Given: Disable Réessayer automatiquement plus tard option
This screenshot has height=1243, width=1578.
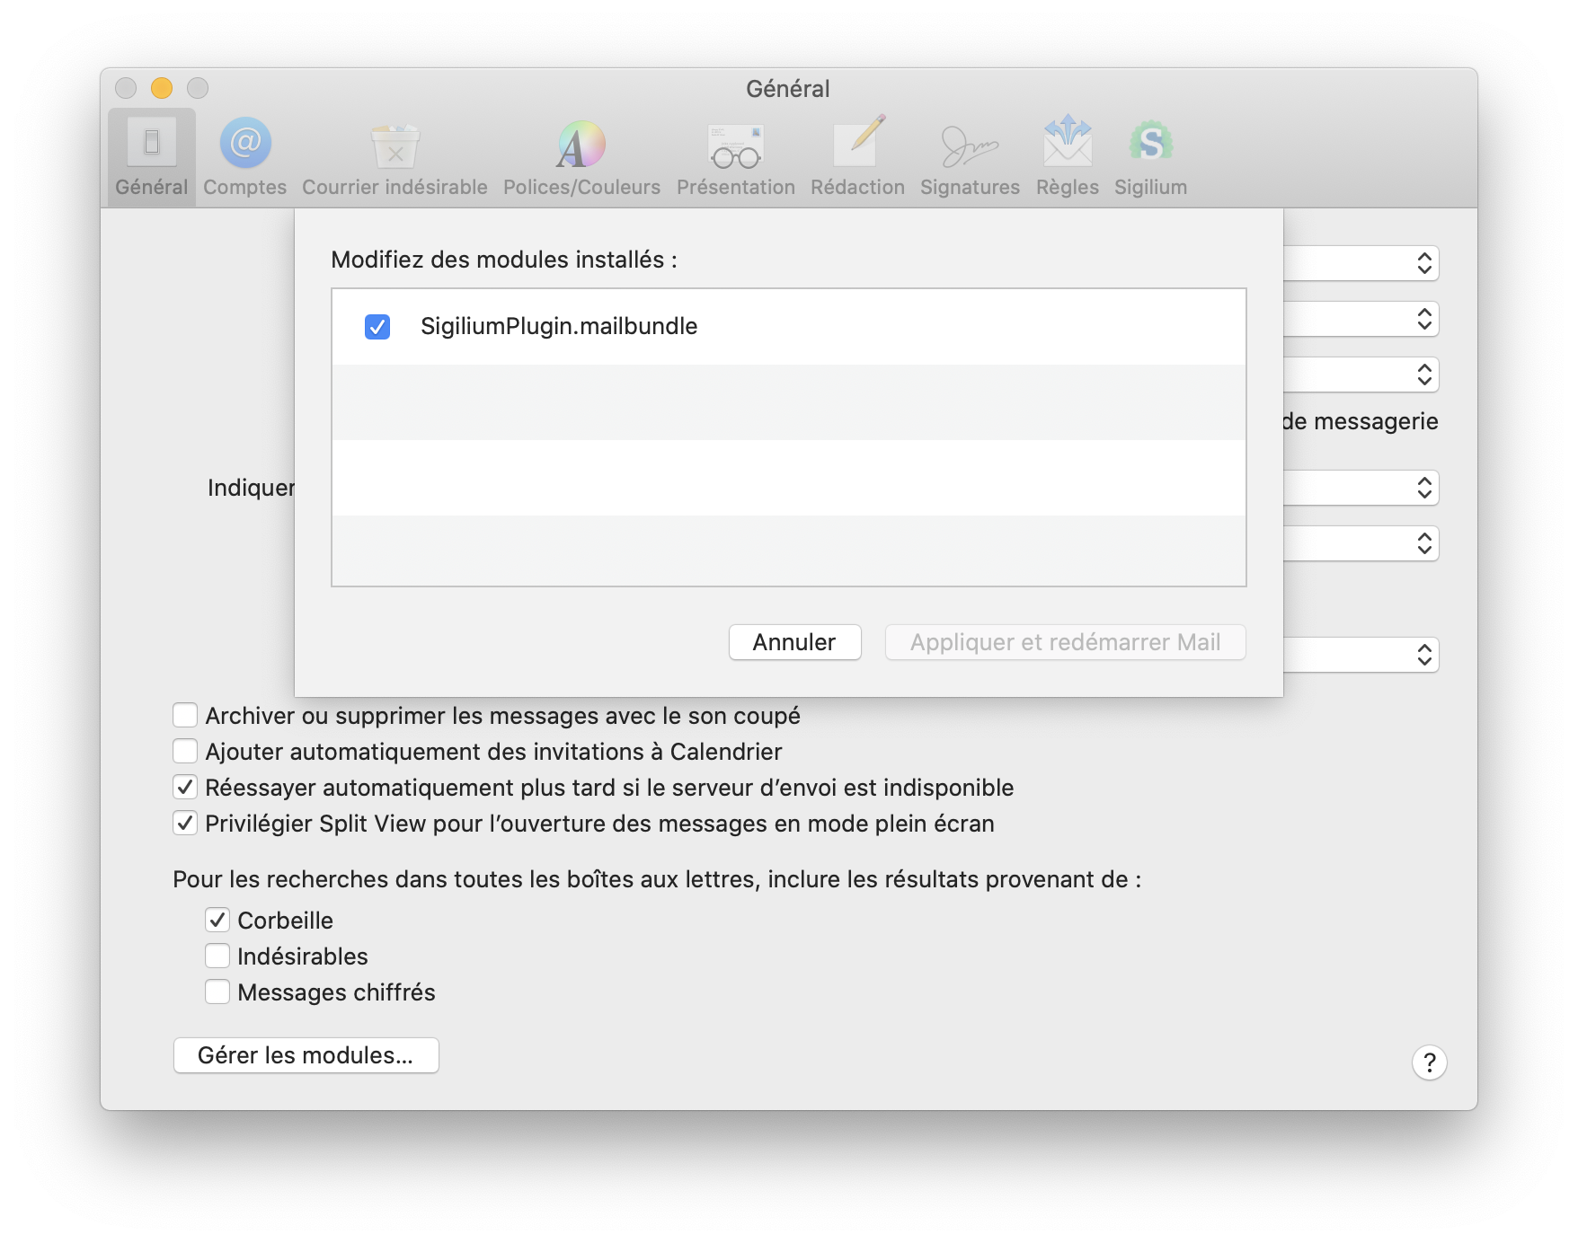Looking at the screenshot, I should [x=185, y=787].
